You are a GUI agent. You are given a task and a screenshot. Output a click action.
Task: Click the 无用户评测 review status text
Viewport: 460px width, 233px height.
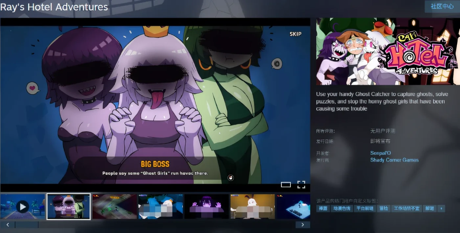382,131
